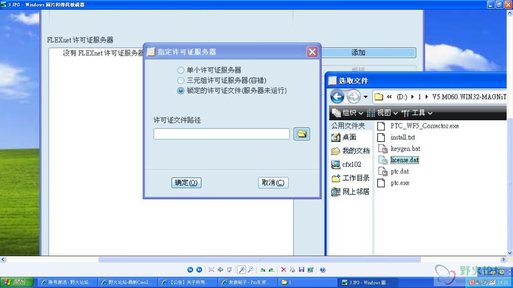The width and height of the screenshot is (513, 288).
Task: Close the 指定许可证服务器 dialog
Action: pos(312,52)
